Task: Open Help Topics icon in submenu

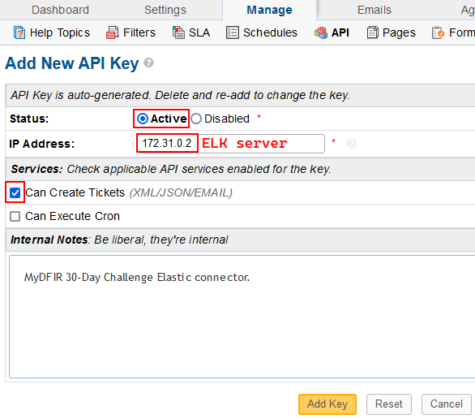Action: point(19,32)
